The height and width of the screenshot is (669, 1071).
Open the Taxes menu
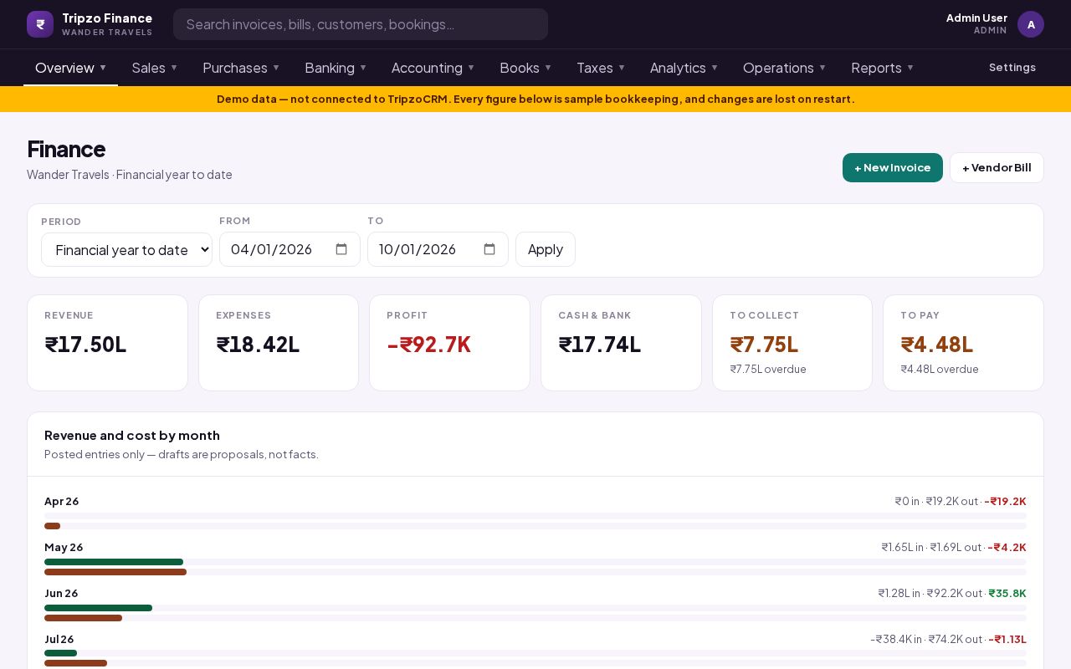pyautogui.click(x=601, y=68)
